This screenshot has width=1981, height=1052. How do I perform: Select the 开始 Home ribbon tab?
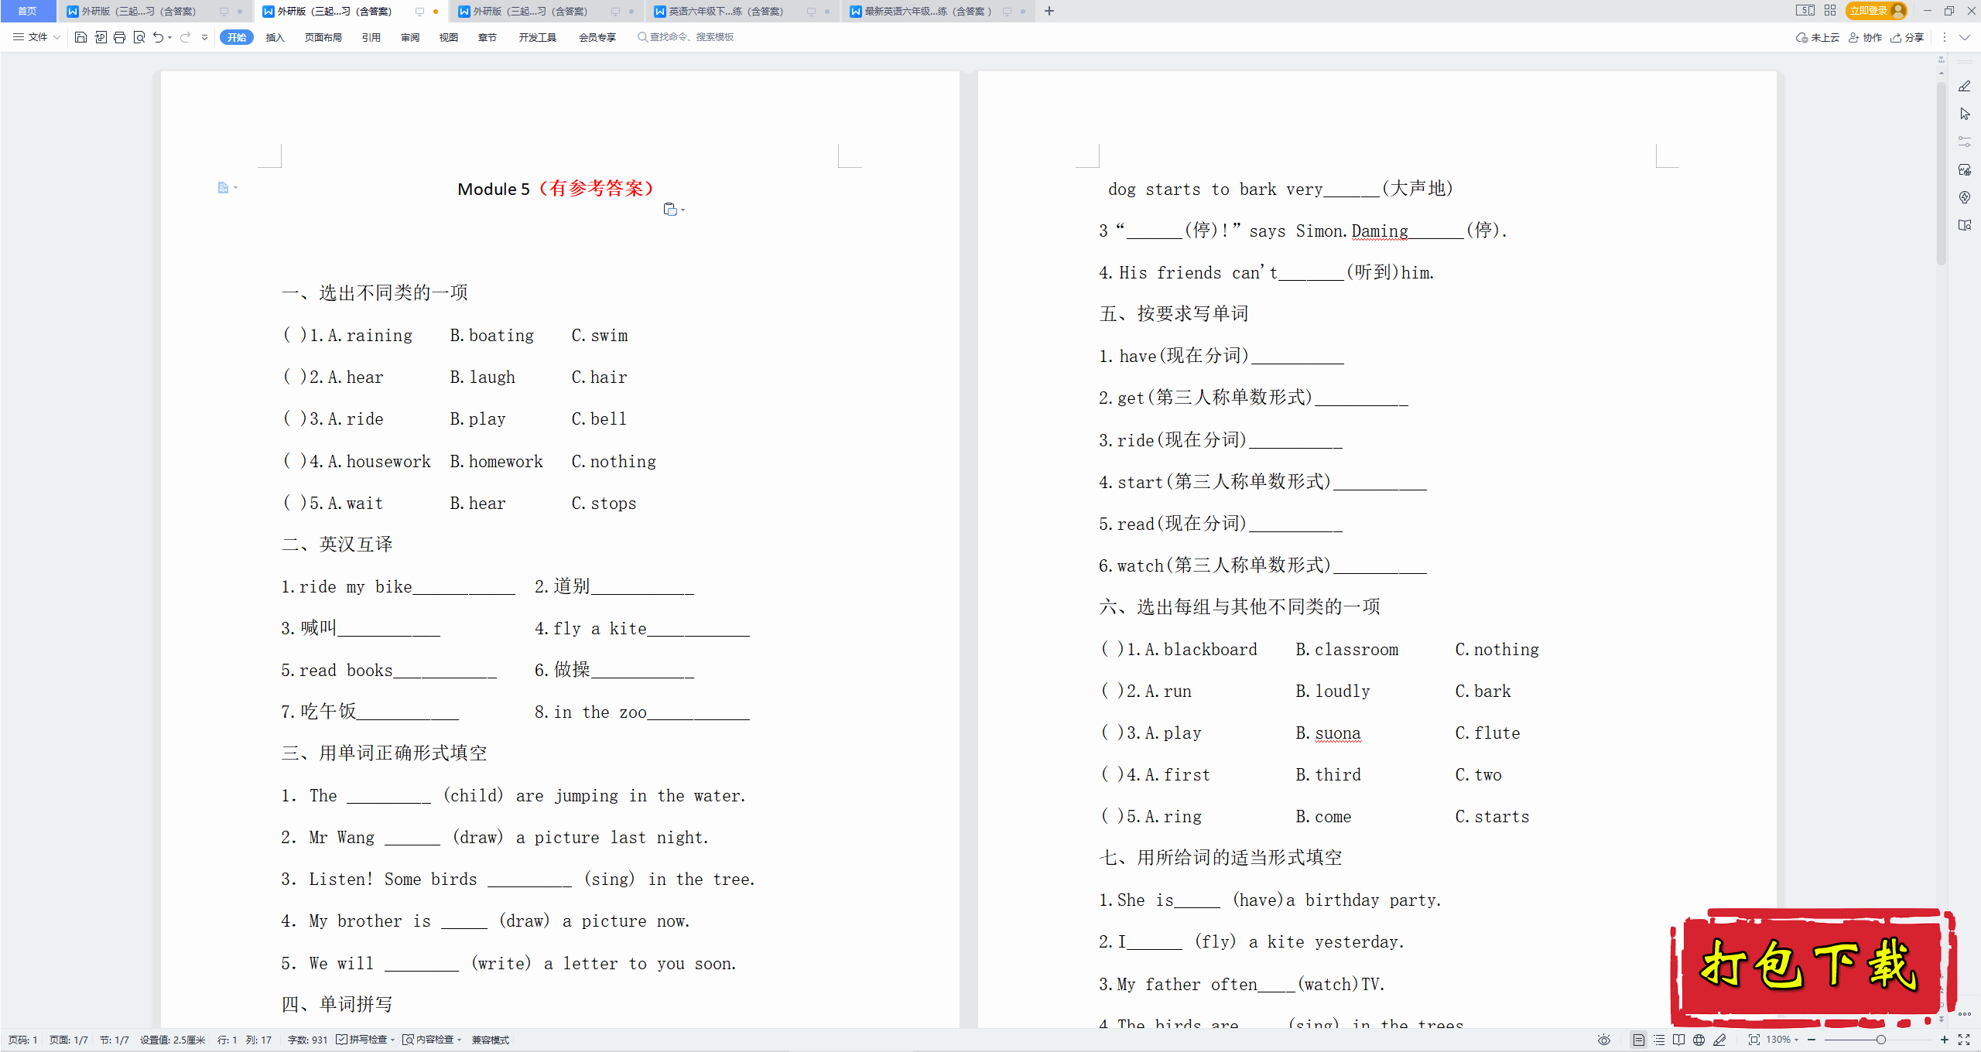[237, 37]
